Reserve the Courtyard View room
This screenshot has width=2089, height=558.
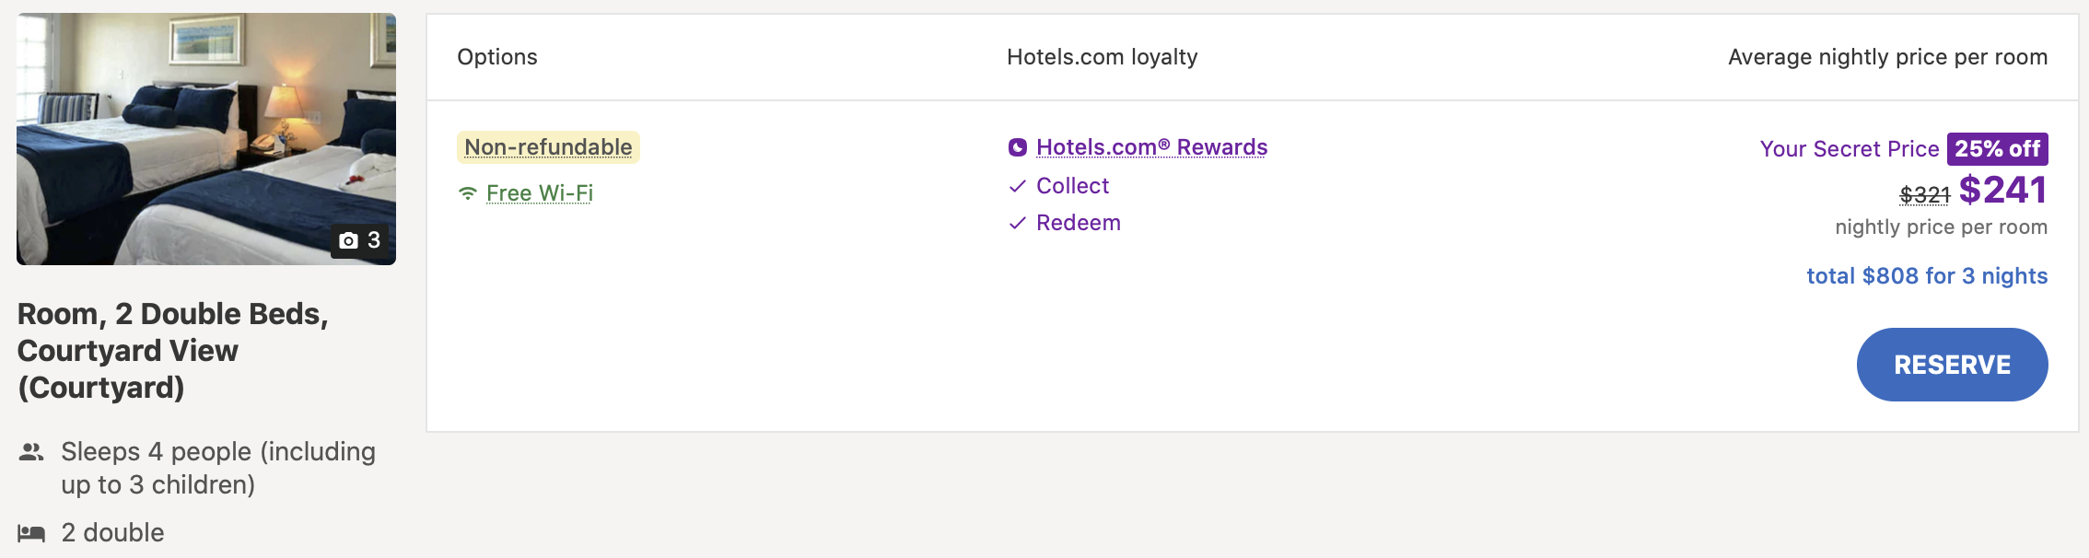click(1952, 365)
